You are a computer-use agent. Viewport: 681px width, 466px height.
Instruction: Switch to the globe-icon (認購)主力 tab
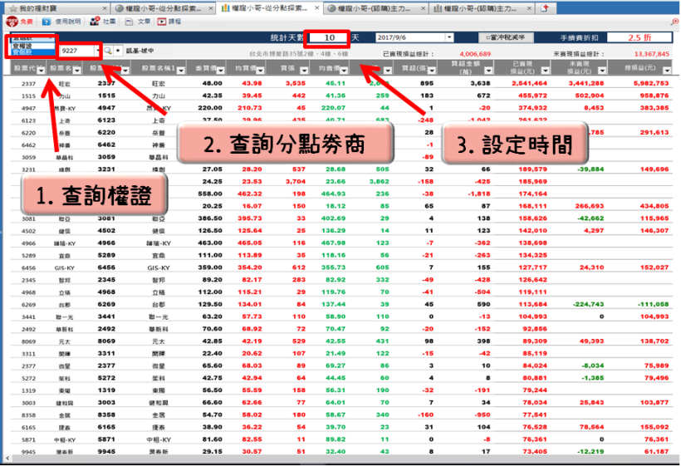point(375,8)
